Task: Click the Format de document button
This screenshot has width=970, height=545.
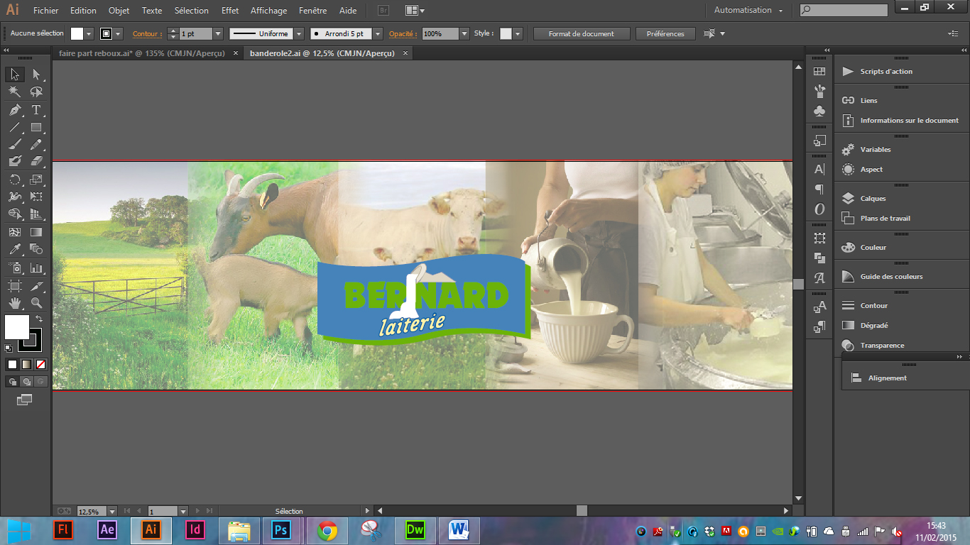Action: [582, 34]
